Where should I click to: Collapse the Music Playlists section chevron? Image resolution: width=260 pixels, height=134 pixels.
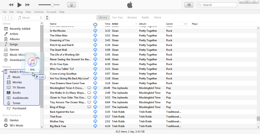tap(20, 116)
